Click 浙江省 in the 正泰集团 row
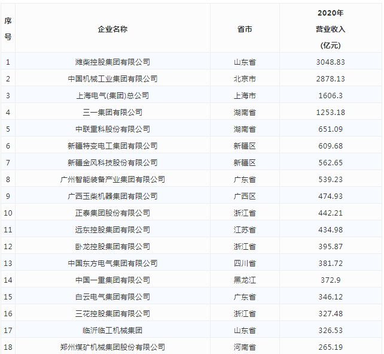This screenshot has width=384, height=354. coord(245,213)
